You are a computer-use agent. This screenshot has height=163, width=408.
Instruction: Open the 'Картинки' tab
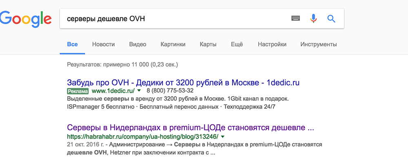(173, 44)
